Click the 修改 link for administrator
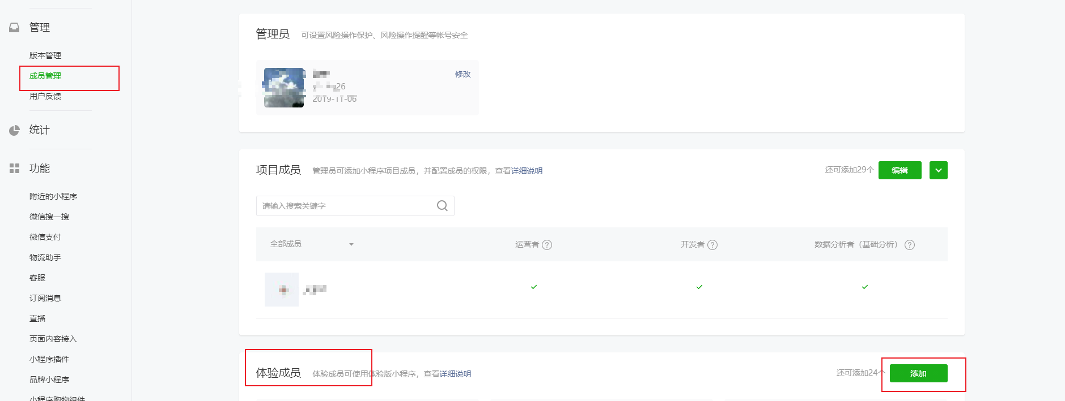Image resolution: width=1065 pixels, height=401 pixels. click(x=463, y=74)
